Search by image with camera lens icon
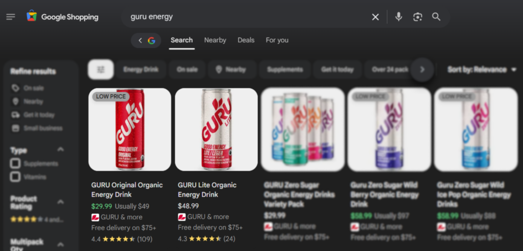 417,17
